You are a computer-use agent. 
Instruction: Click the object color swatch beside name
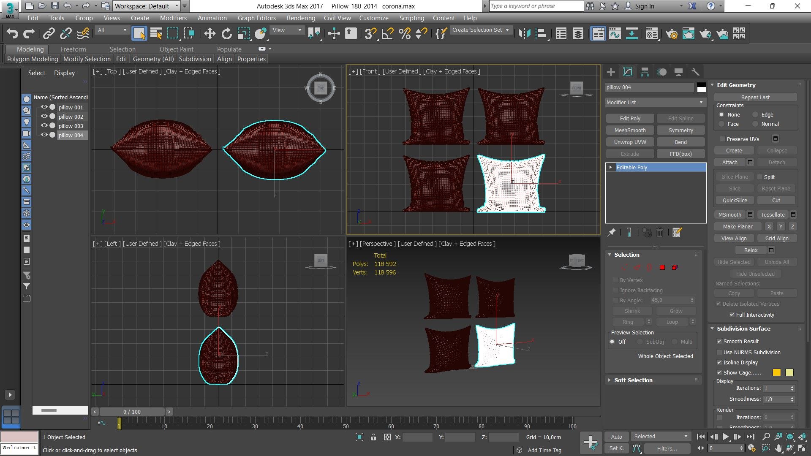tap(701, 87)
